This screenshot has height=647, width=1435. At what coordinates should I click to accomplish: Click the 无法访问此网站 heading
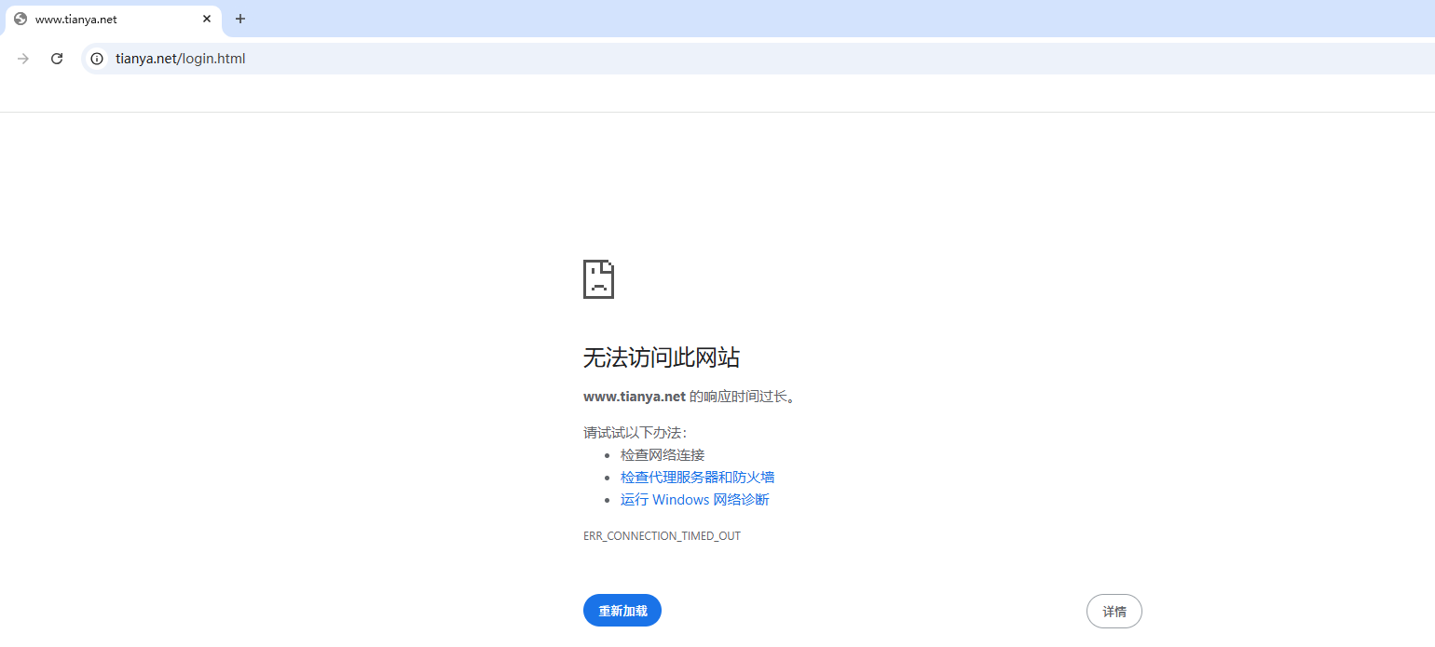pyautogui.click(x=662, y=357)
